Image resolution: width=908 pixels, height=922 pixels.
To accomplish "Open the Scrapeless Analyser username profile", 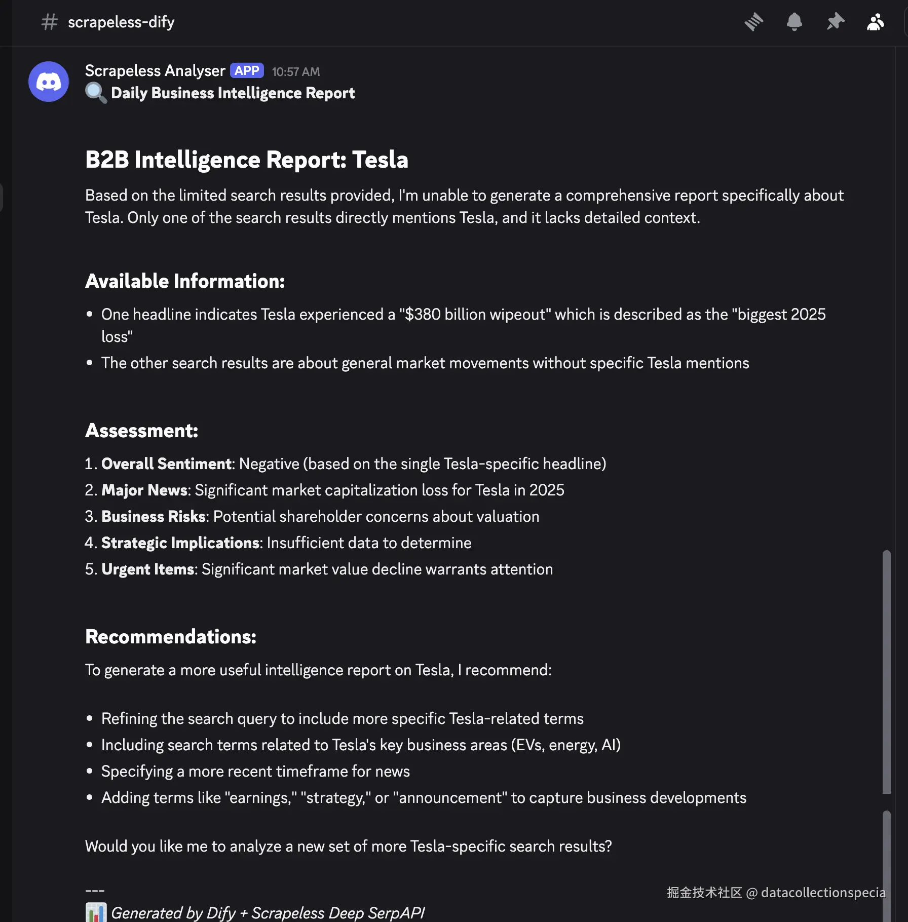I will [155, 70].
